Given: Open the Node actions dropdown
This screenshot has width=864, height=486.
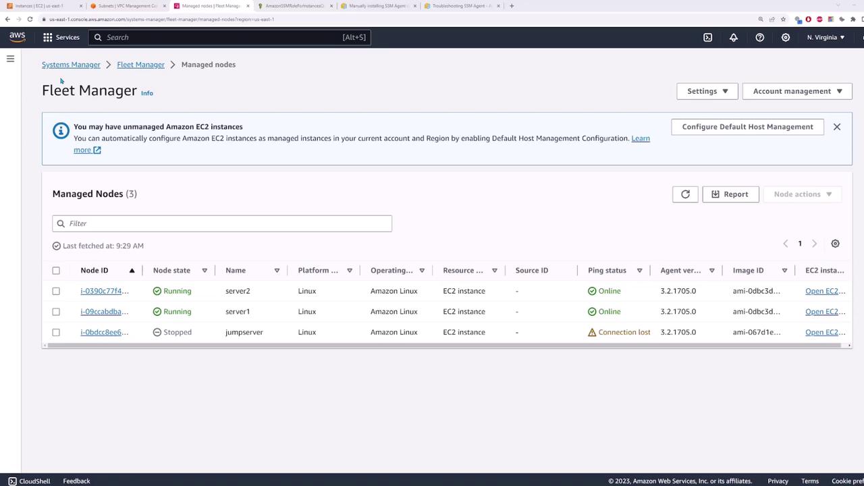Looking at the screenshot, I should tap(803, 194).
